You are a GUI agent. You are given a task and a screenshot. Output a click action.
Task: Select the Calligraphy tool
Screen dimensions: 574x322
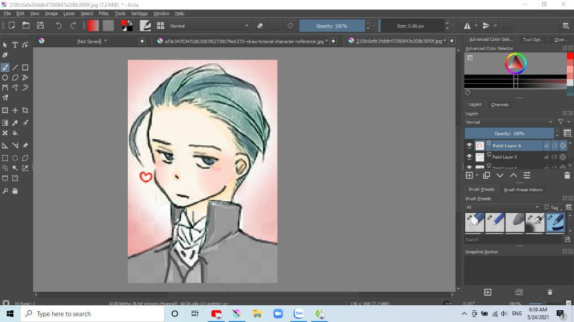point(5,55)
